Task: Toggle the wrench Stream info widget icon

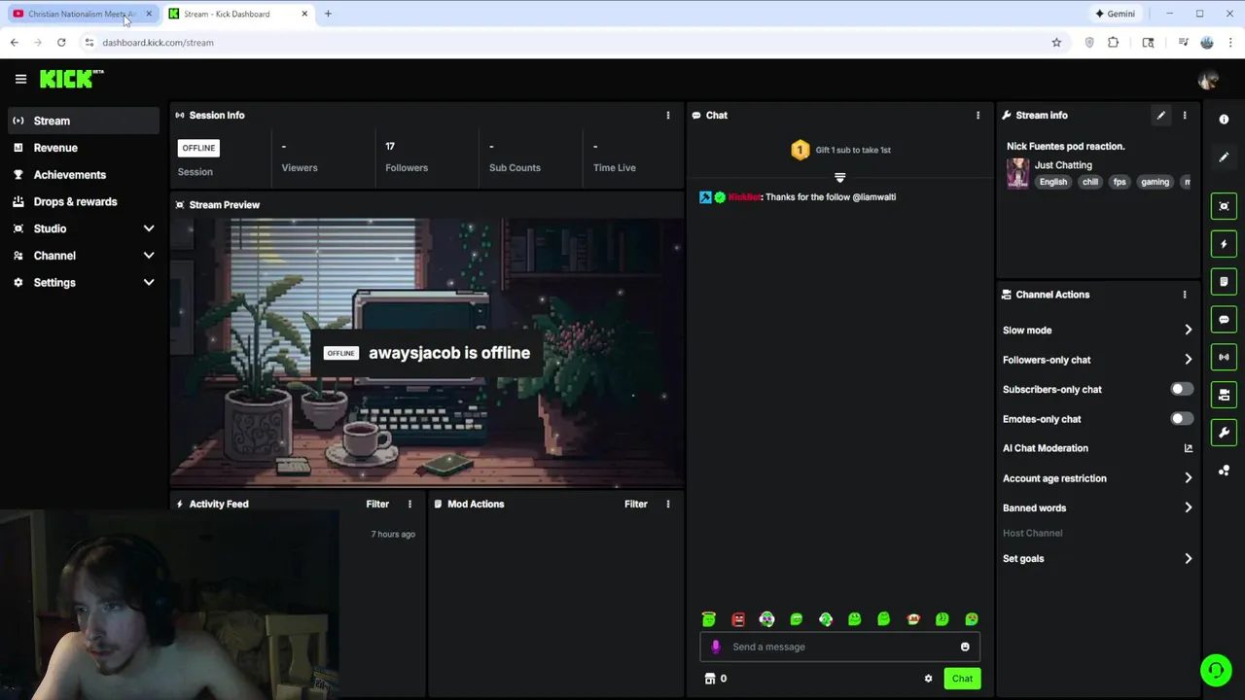Action: (1224, 432)
